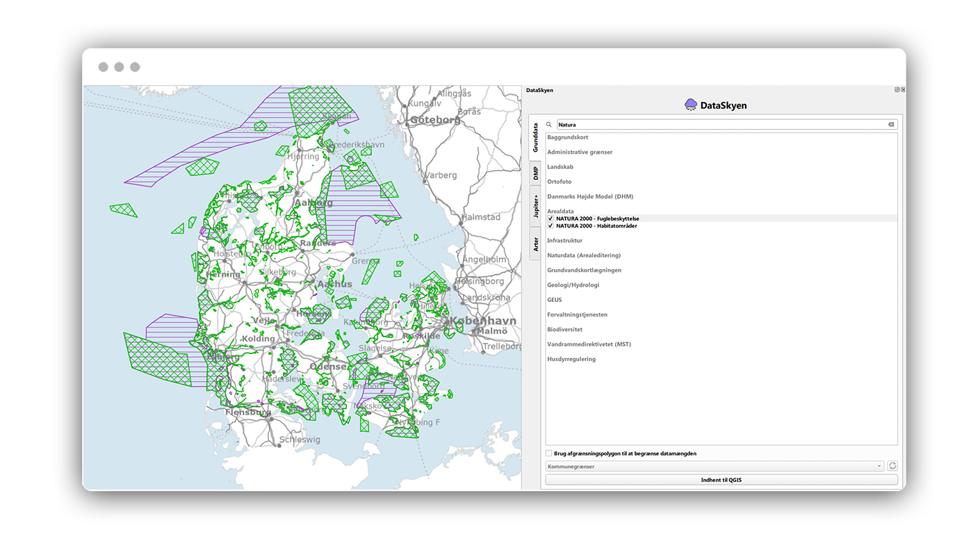Undock the DataSkyen panel

pyautogui.click(x=897, y=90)
